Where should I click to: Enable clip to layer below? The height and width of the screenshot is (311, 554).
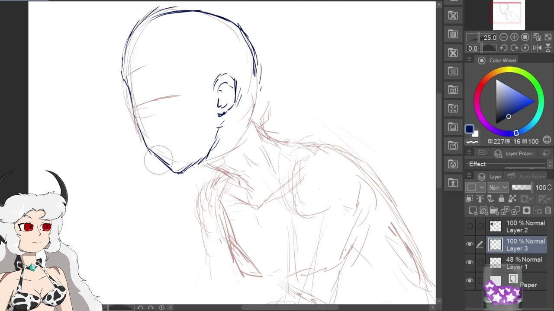click(470, 199)
